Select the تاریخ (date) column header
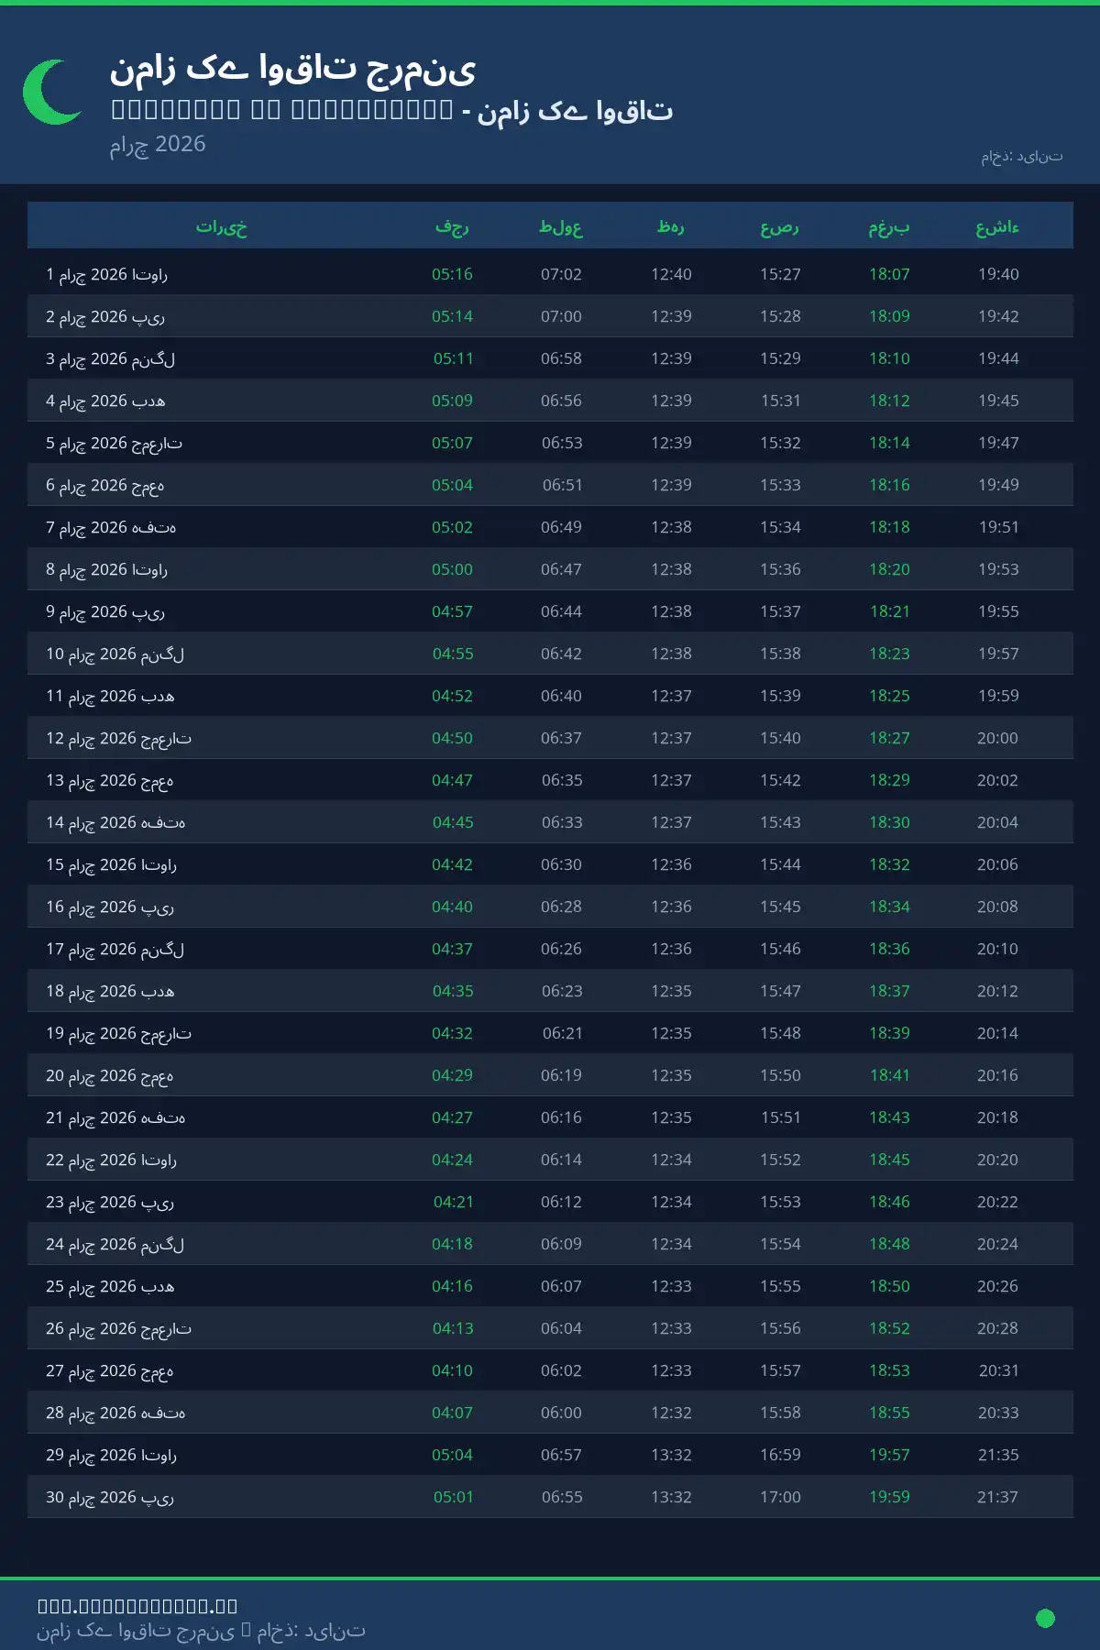The height and width of the screenshot is (1650, 1100). [x=221, y=226]
